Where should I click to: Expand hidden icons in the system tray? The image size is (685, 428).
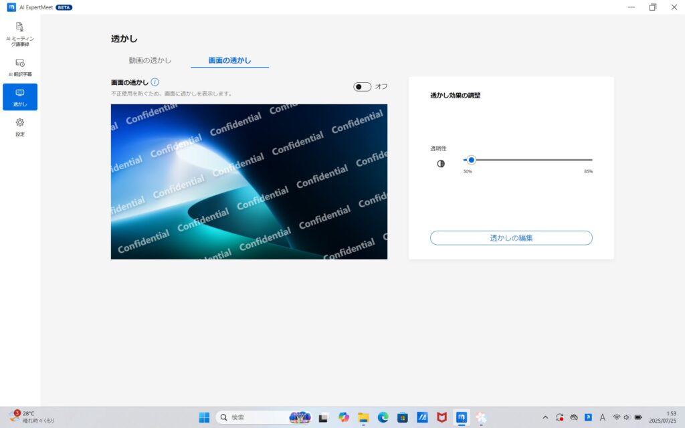[546, 417]
